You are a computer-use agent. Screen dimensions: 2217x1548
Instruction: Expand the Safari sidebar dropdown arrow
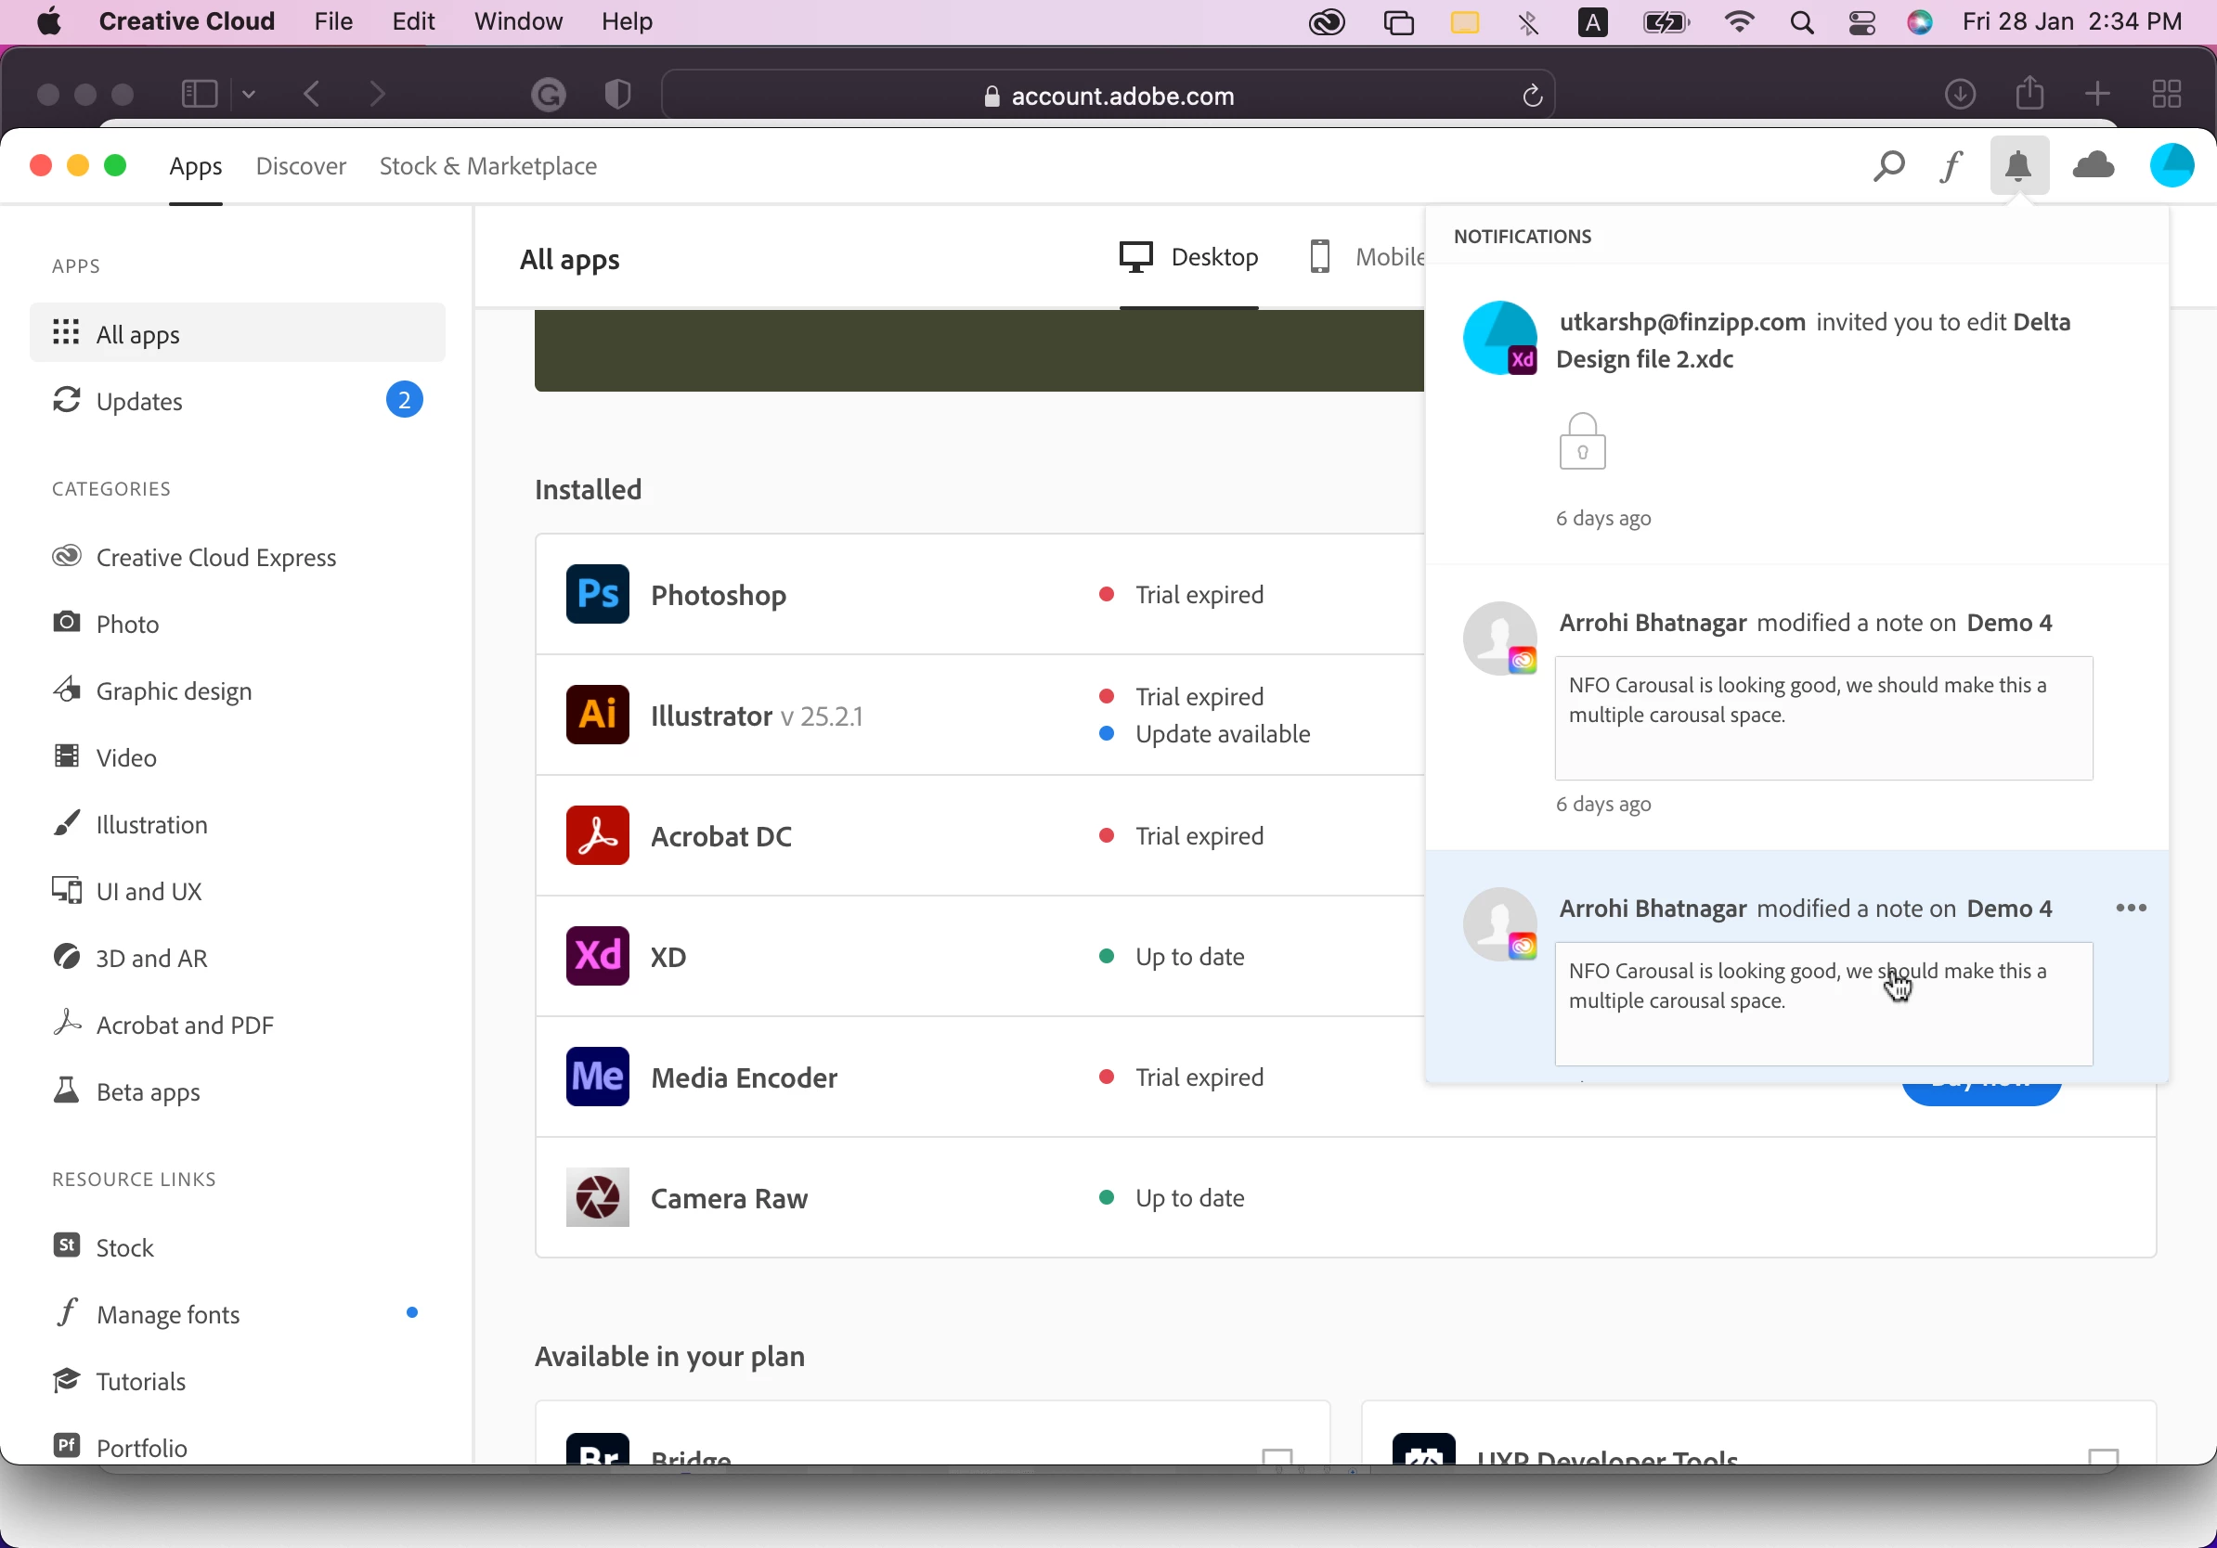pos(249,95)
